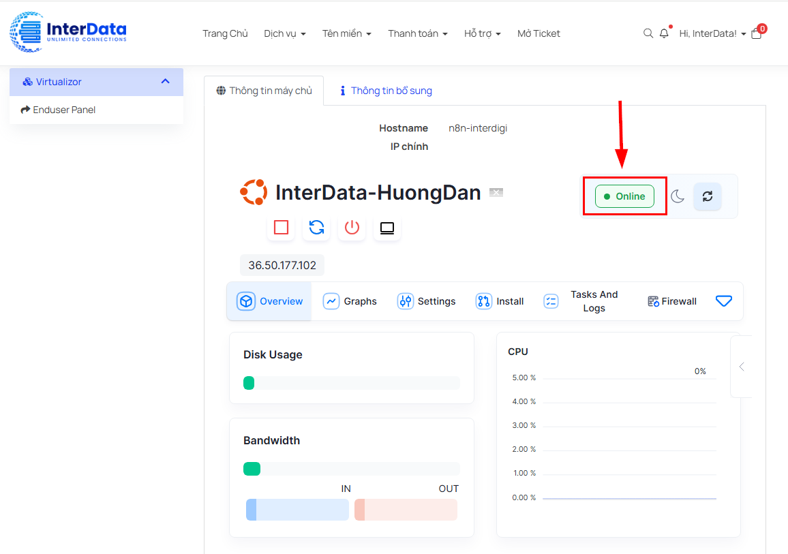Open the Enduser Panel link

(58, 110)
